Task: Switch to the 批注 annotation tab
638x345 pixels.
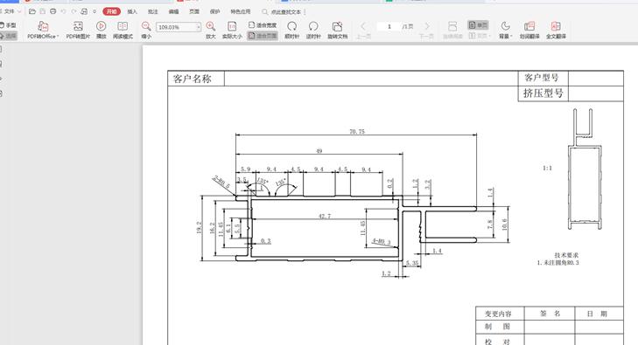Action: pyautogui.click(x=153, y=11)
